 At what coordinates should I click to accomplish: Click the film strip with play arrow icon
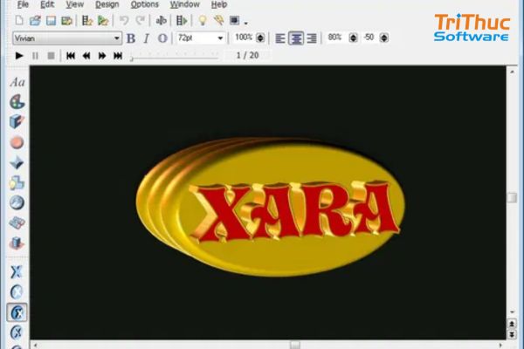(x=182, y=21)
